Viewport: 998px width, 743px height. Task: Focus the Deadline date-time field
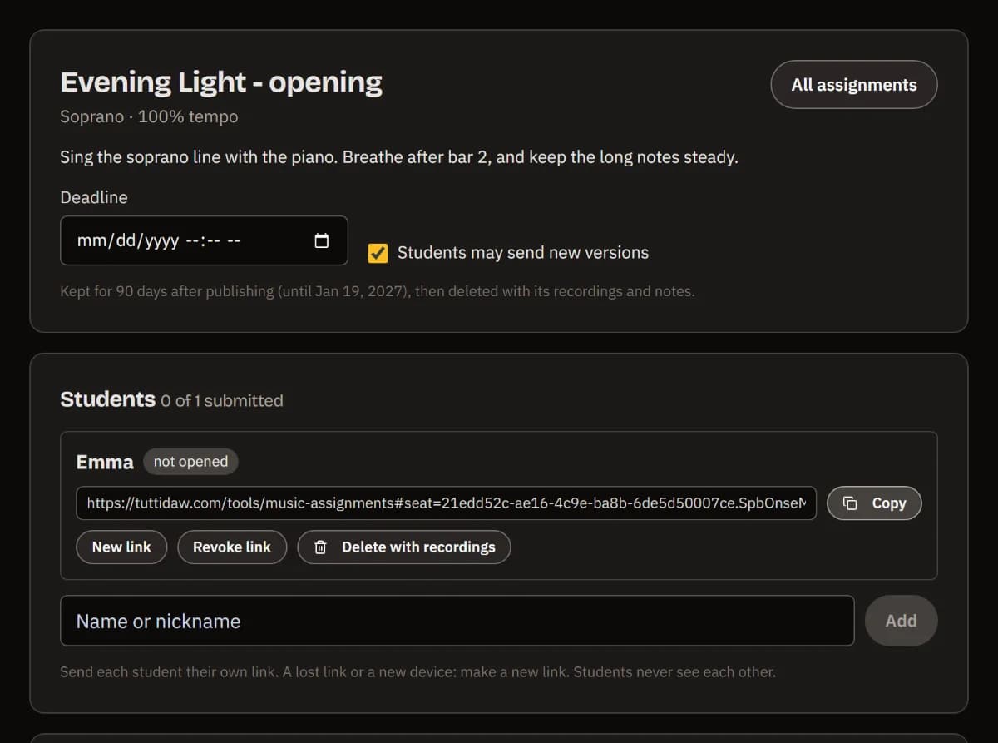point(204,241)
